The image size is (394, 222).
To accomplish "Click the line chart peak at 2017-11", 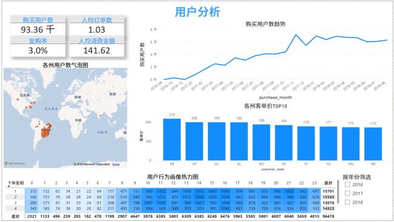I will [296, 35].
